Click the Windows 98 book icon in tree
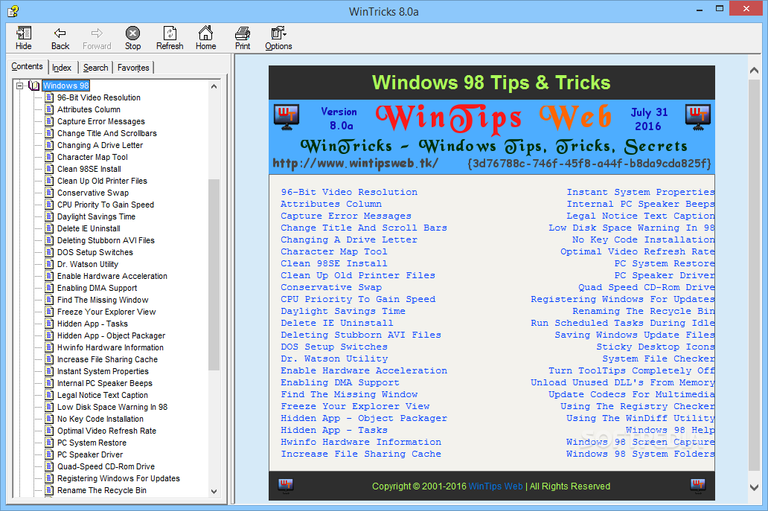Screen dimensions: 768x511 click(x=33, y=86)
